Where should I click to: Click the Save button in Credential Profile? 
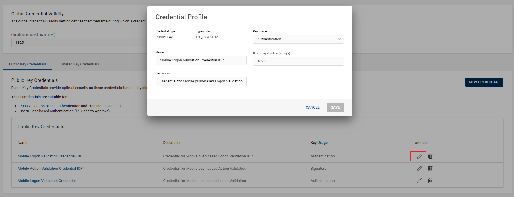[x=335, y=107]
